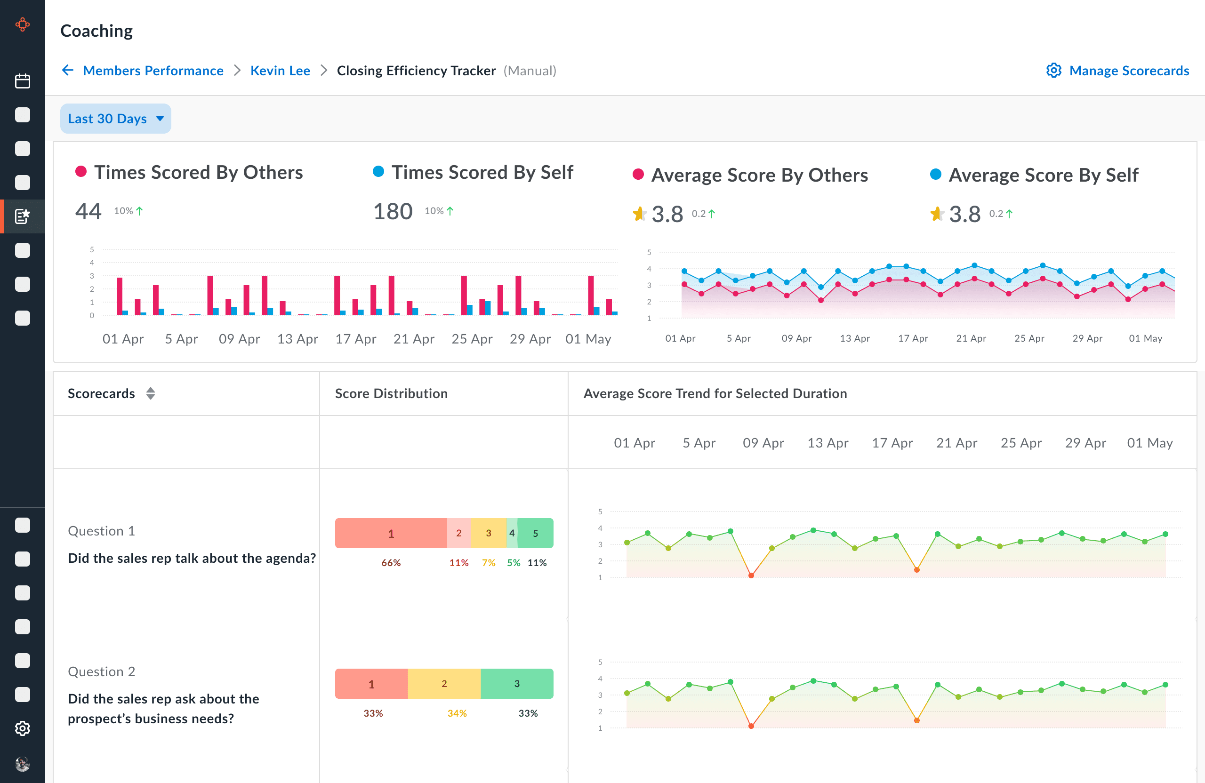Open the settings gear in sidebar
1205x783 pixels.
coord(22,728)
